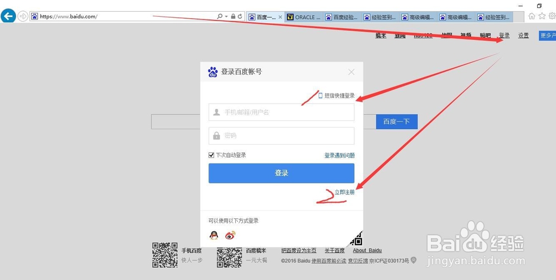This screenshot has height=280, width=556.
Task: Close the 百度一... tab with its X
Action: pos(280,17)
